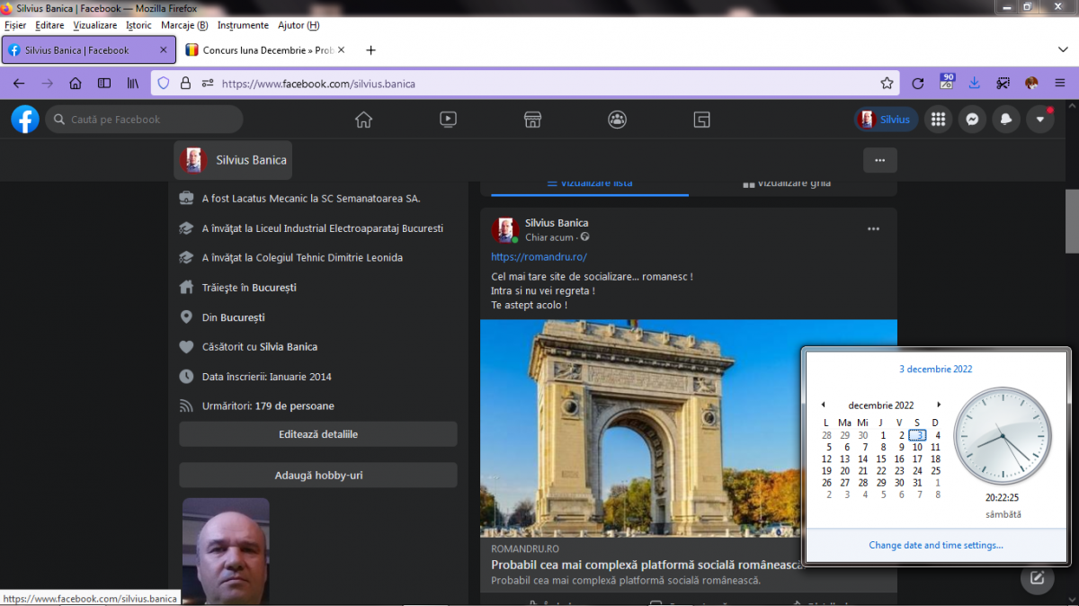
Task: Go to next month in calendar
Action: click(x=939, y=405)
